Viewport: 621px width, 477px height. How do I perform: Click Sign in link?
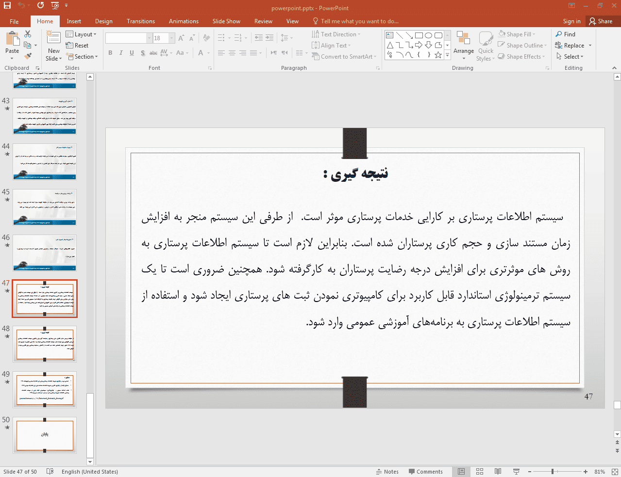click(571, 21)
